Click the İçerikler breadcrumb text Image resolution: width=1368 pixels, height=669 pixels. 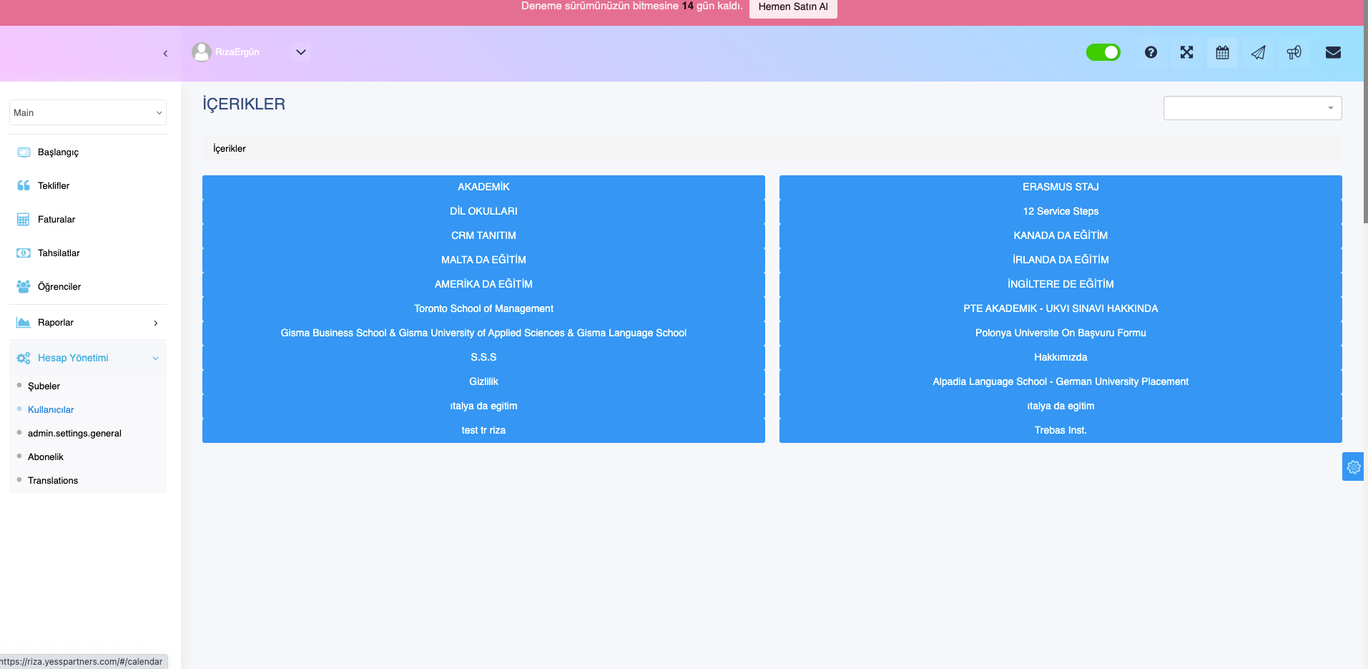coord(230,149)
